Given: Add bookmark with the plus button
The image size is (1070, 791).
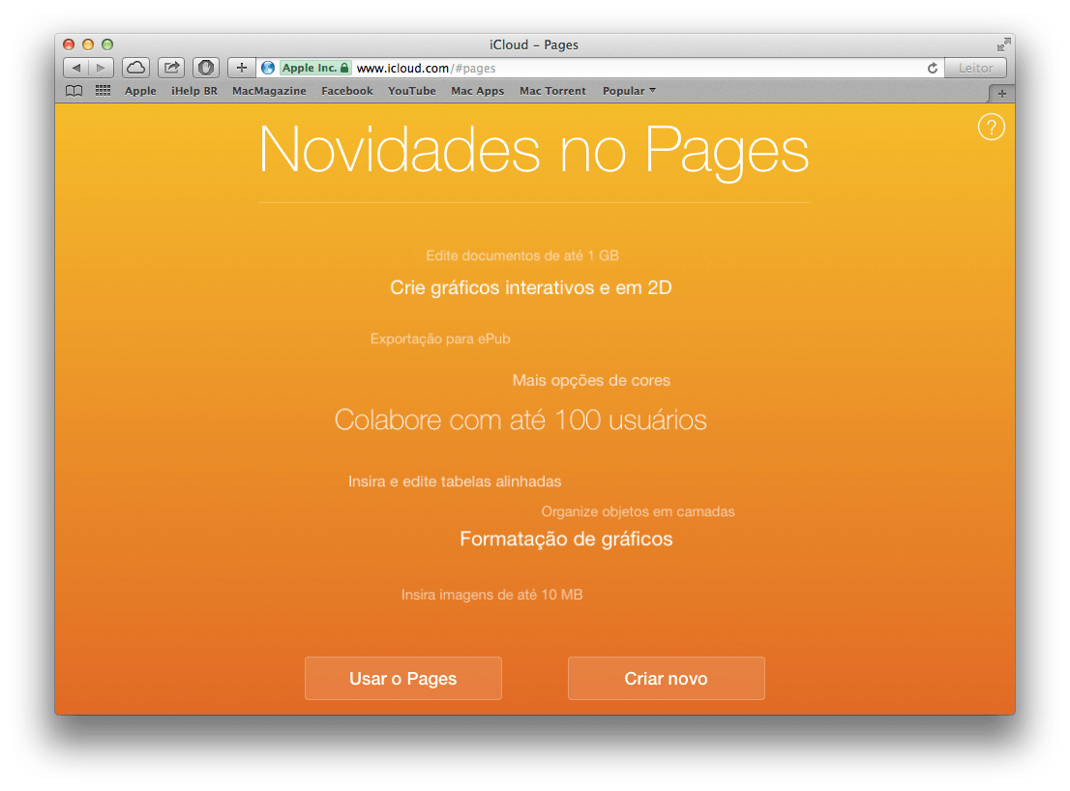Looking at the screenshot, I should pyautogui.click(x=242, y=68).
